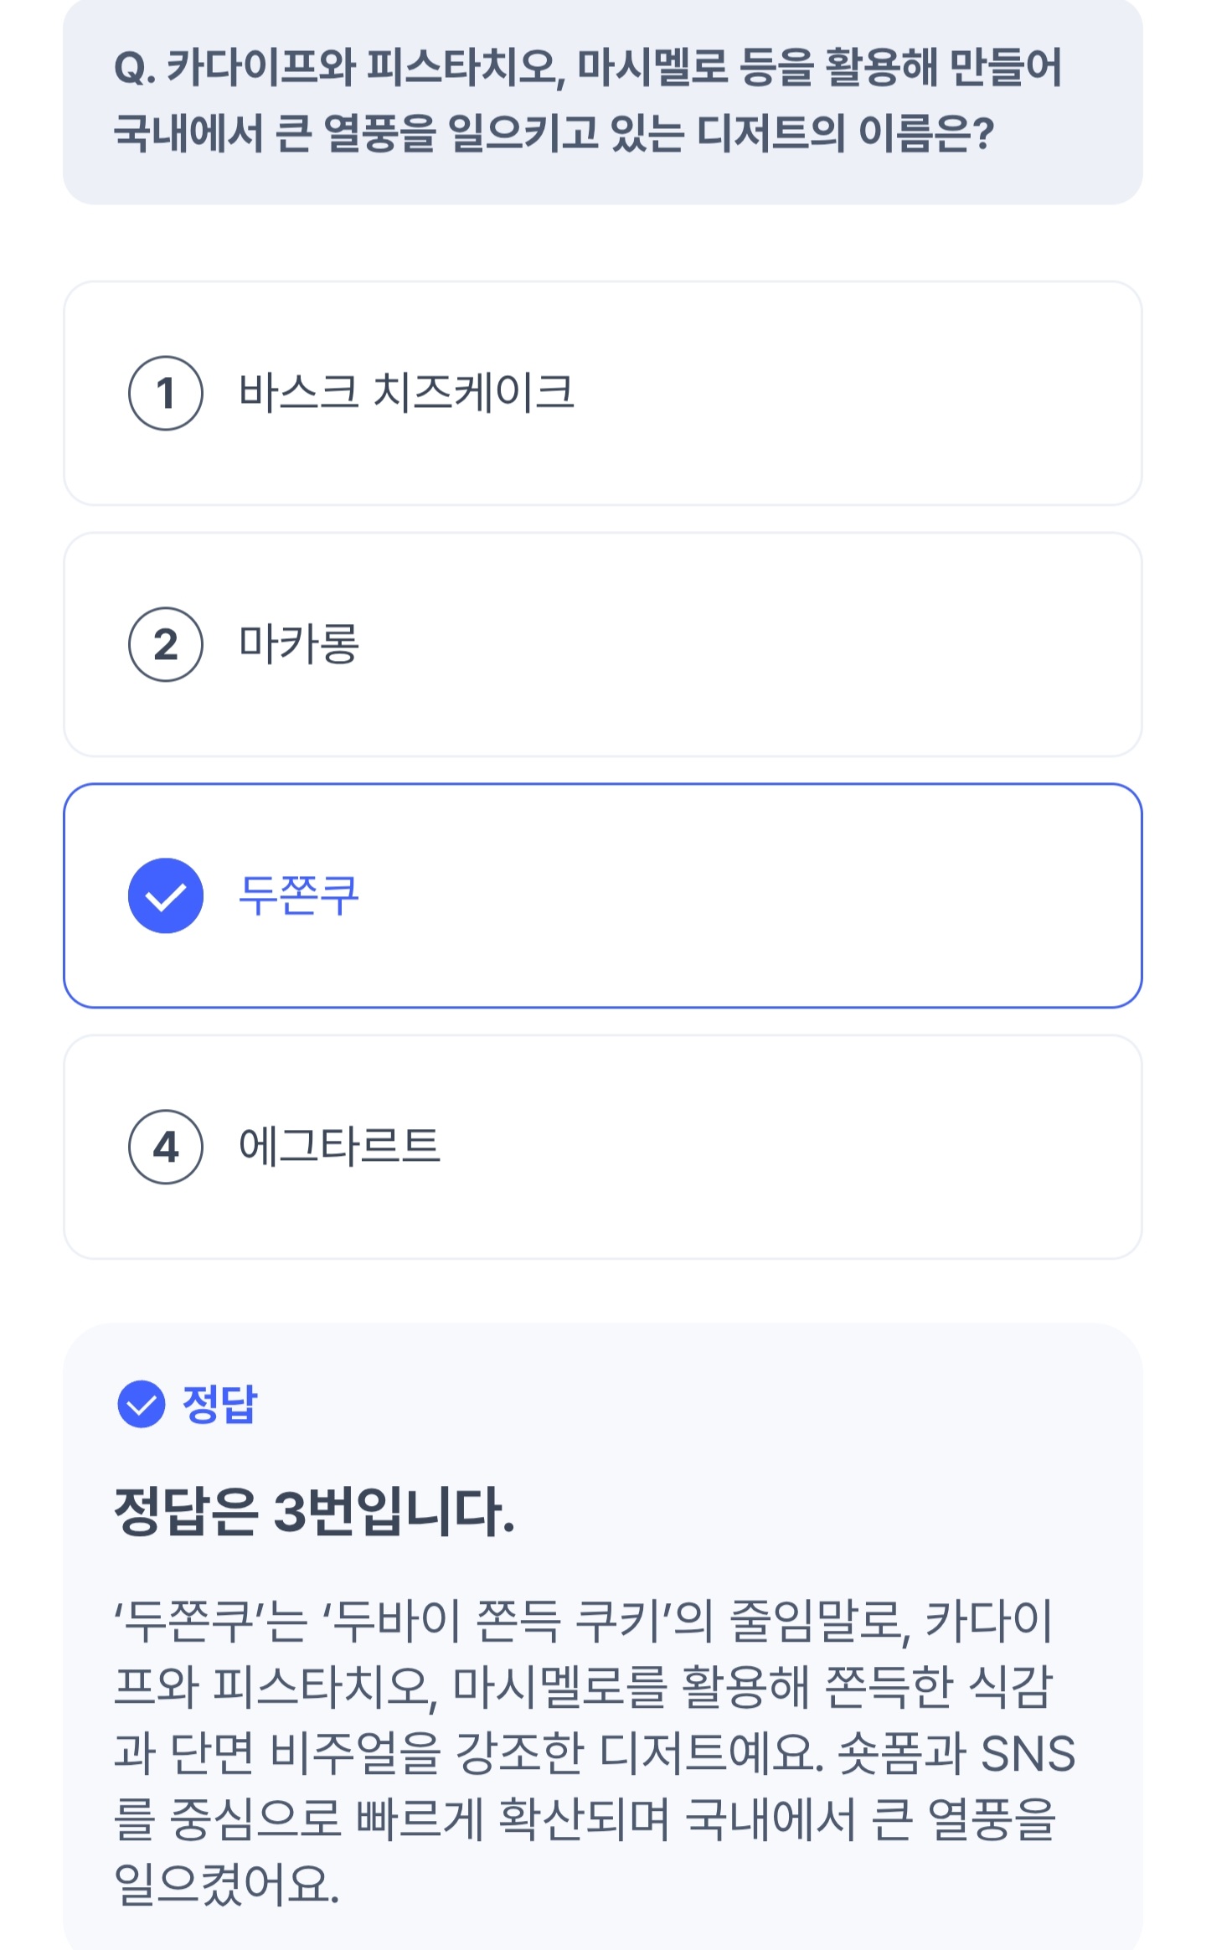This screenshot has height=1950, width=1206.
Task: Click the quiz question text starting with Q.
Action: [x=586, y=69]
